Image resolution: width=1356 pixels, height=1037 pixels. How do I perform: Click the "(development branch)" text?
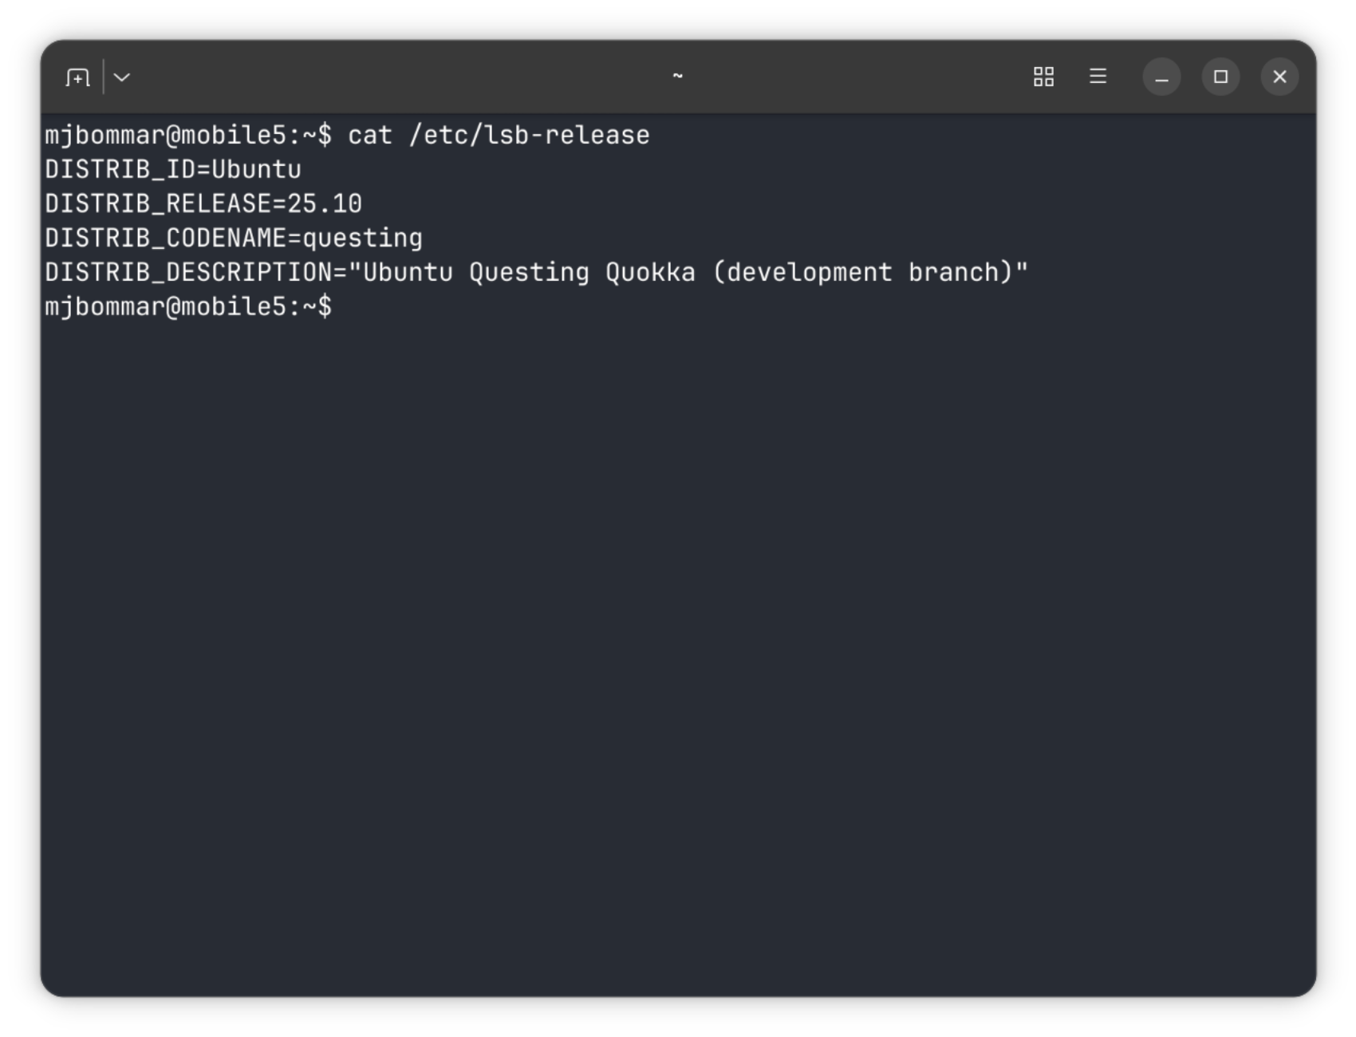[863, 273]
